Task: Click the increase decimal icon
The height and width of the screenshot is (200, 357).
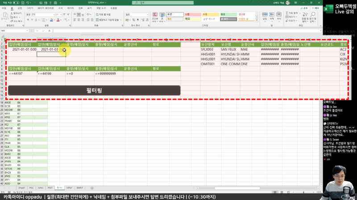Action: (143, 20)
